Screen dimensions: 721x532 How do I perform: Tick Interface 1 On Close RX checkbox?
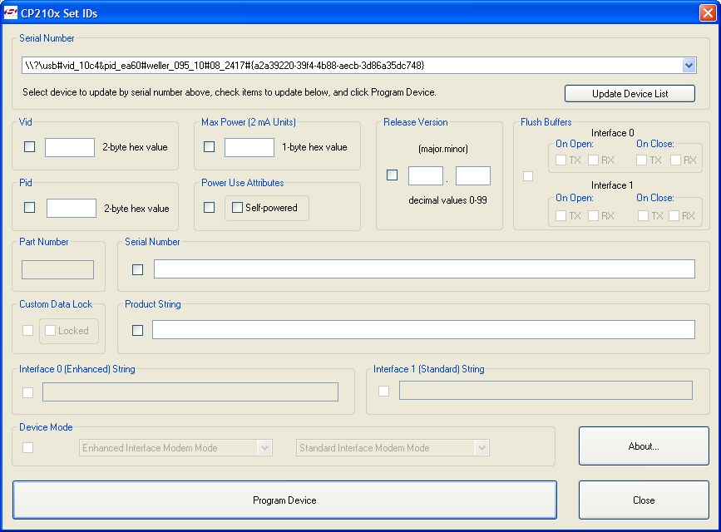(x=674, y=215)
